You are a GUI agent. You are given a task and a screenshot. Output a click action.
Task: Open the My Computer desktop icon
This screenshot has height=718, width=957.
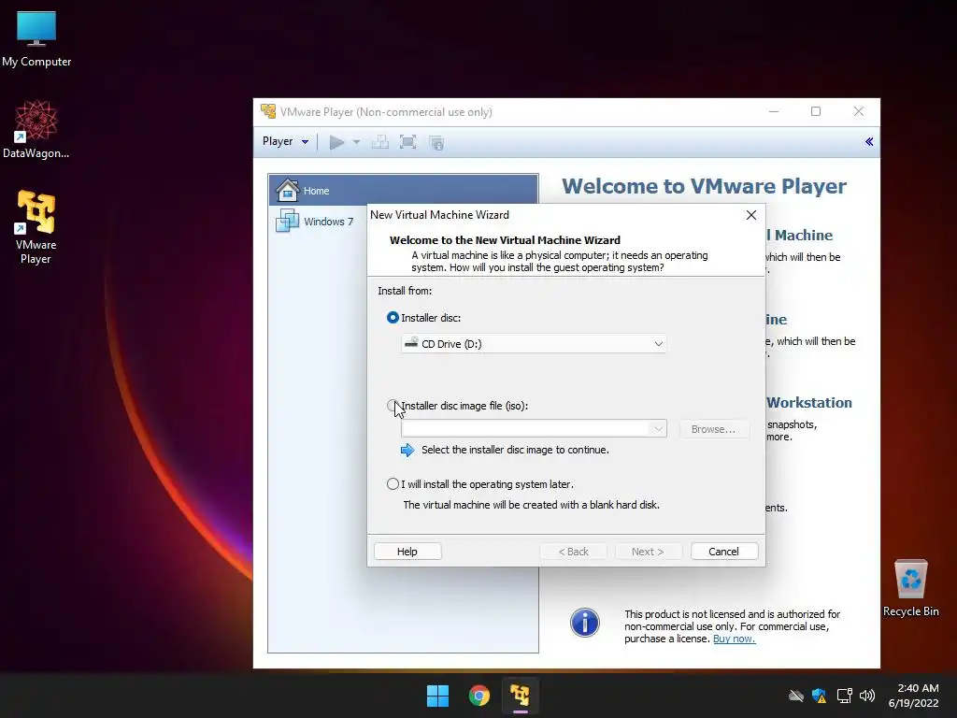point(36,39)
